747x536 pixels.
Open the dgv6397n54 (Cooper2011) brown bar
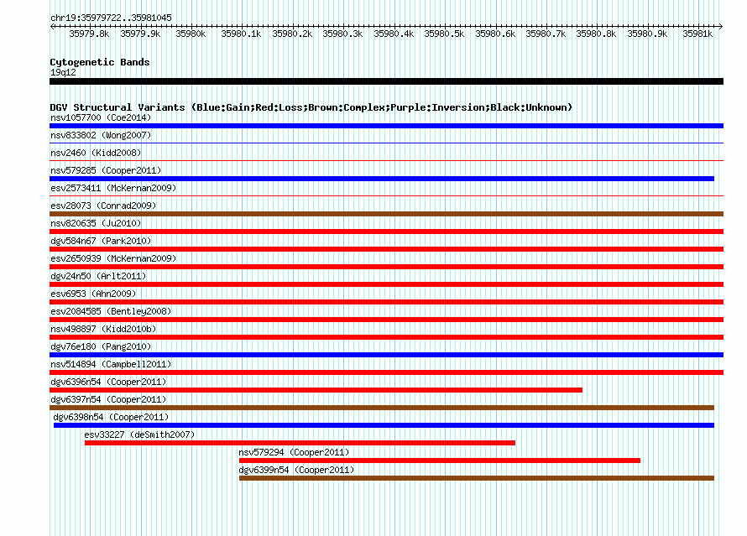[x=382, y=408]
